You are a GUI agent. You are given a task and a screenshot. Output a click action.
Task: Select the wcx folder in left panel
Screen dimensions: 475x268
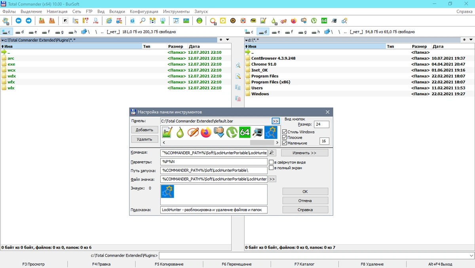click(11, 70)
